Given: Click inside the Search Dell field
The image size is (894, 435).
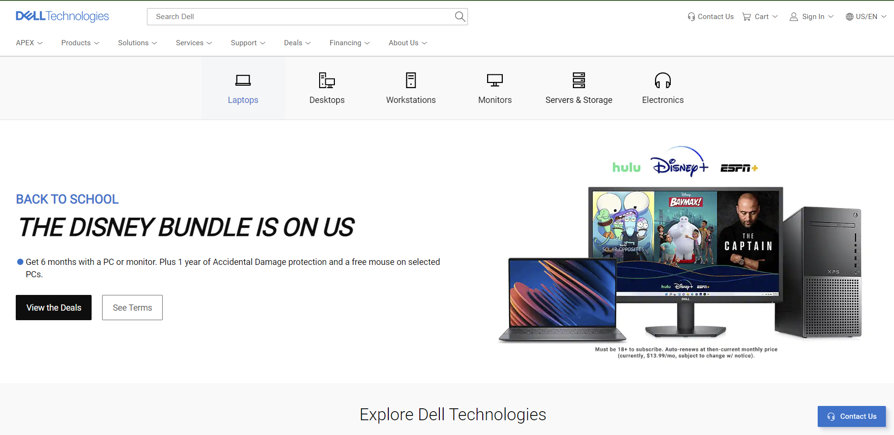Looking at the screenshot, I should click(301, 16).
